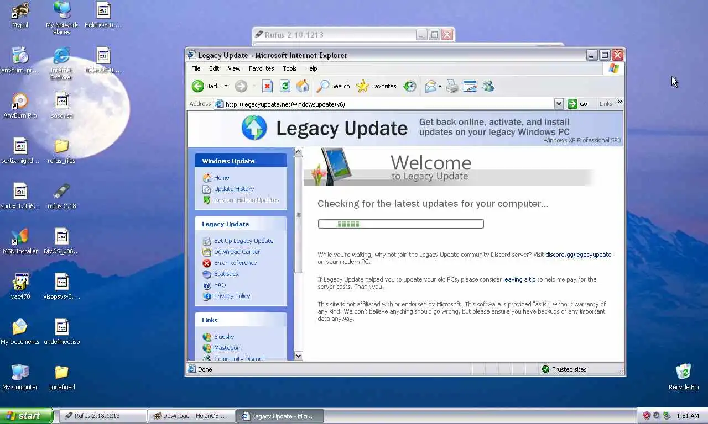Screen dimensions: 708x424
Task: Select the My Documents desktop icon
Action: 20,332
